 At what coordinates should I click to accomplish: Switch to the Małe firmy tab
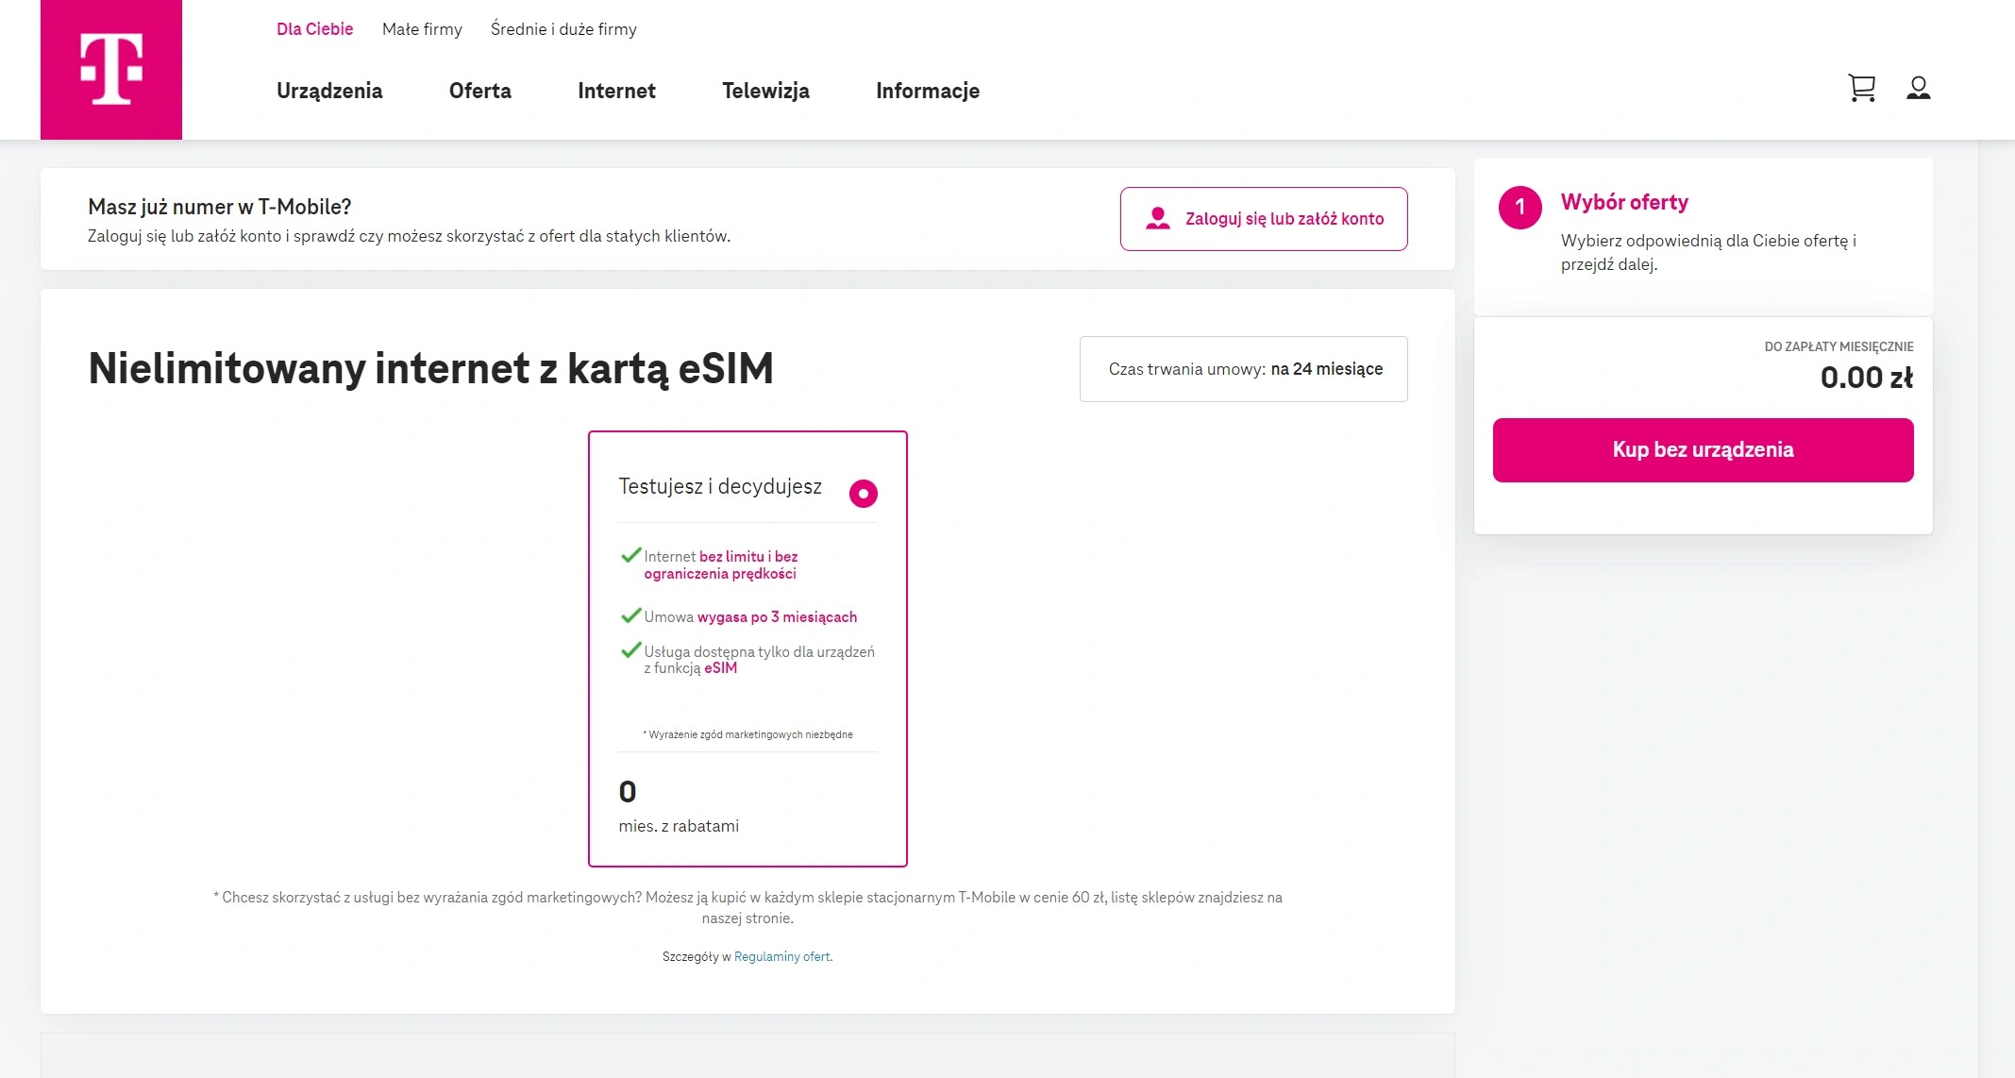coord(422,29)
